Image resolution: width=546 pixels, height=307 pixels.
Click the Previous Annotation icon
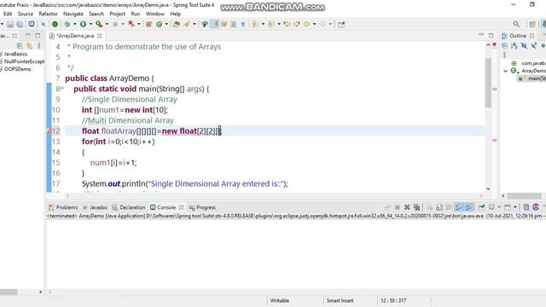click(x=271, y=24)
